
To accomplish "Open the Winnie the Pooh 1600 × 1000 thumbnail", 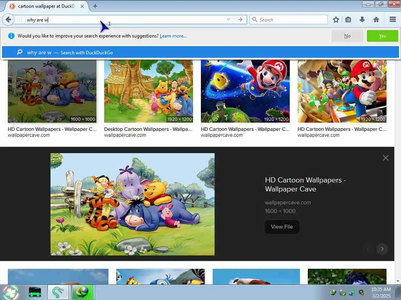I will (52, 91).
